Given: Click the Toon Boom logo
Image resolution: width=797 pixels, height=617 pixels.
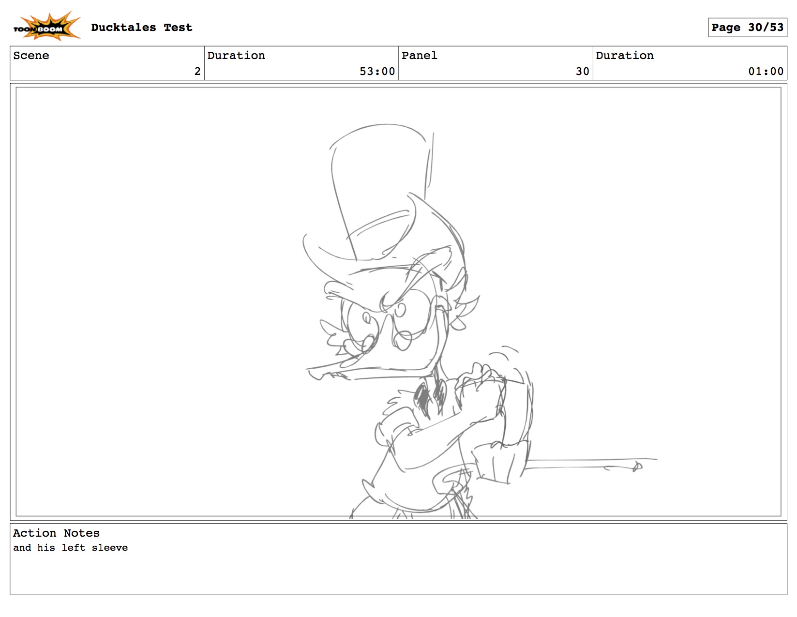Looking at the screenshot, I should [x=46, y=27].
